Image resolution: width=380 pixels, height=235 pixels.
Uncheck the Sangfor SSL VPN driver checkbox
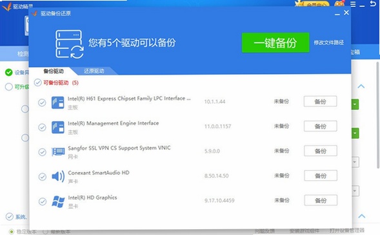[42, 152]
